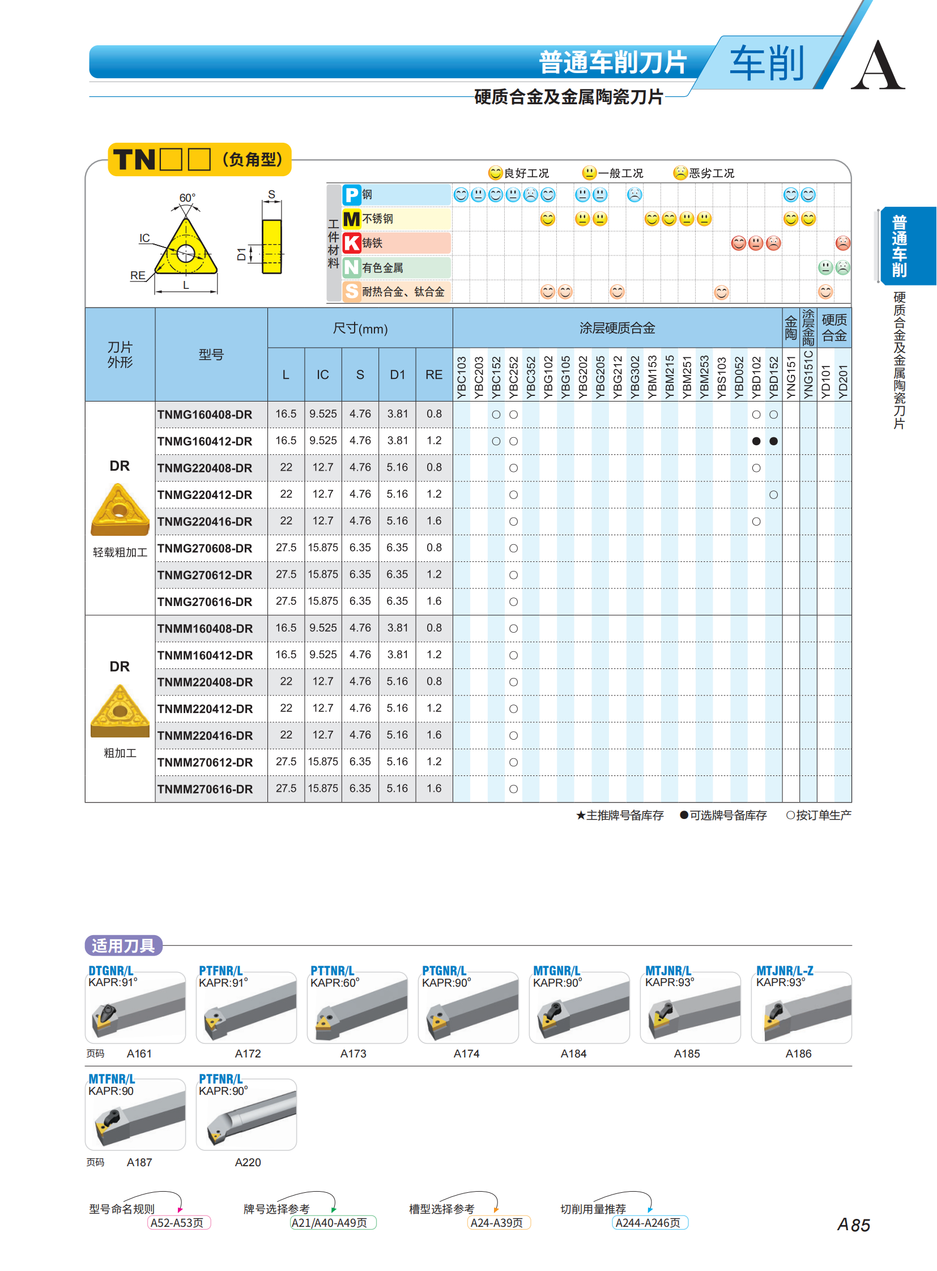Click the A85 page number
The image size is (937, 1271).
pyautogui.click(x=854, y=1225)
